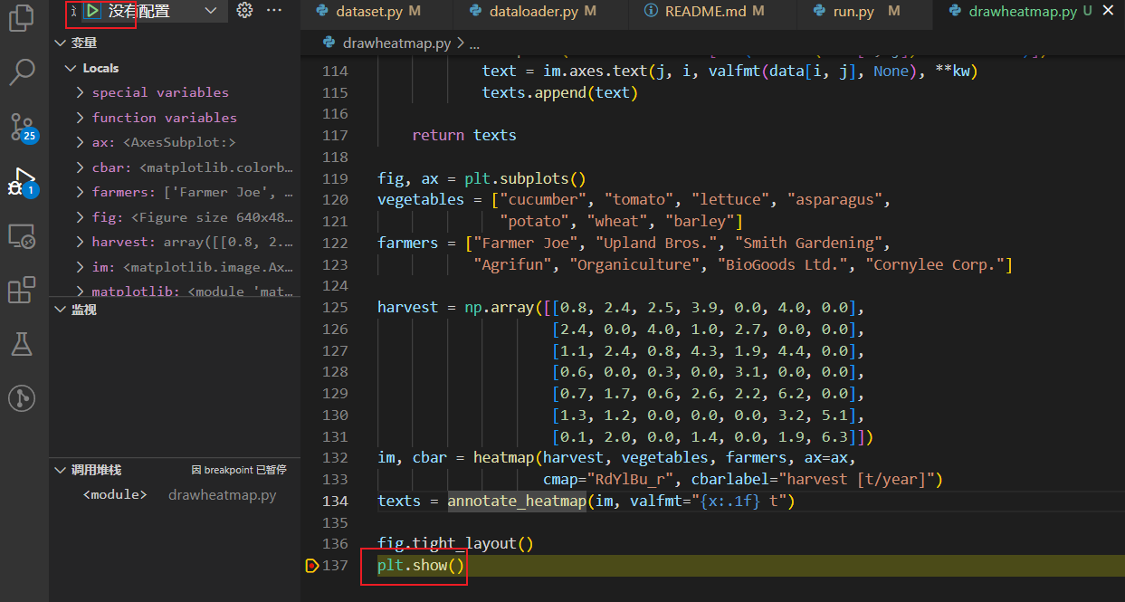
Task: Click the breakpoint marker at line 137
Action: (311, 566)
